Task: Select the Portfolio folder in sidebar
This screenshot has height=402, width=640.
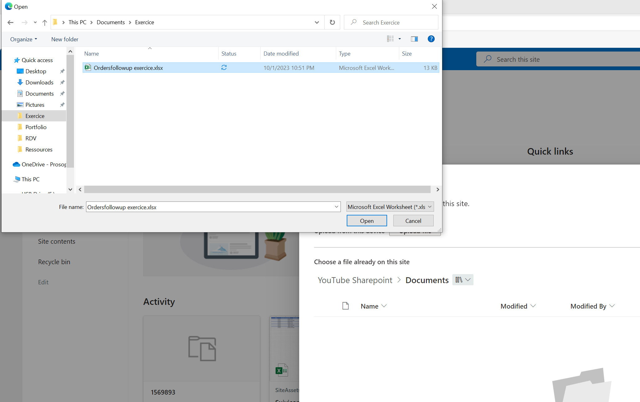Action: click(36, 127)
